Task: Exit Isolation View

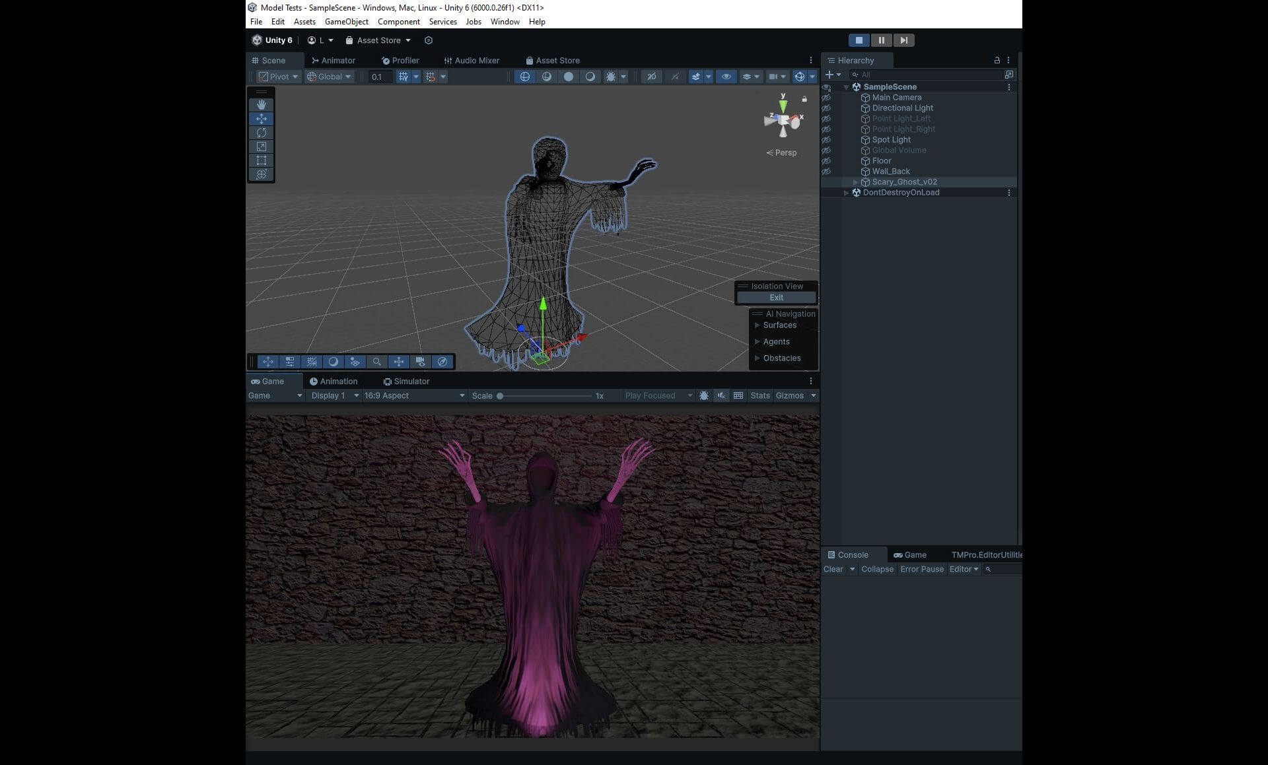Action: (x=776, y=298)
